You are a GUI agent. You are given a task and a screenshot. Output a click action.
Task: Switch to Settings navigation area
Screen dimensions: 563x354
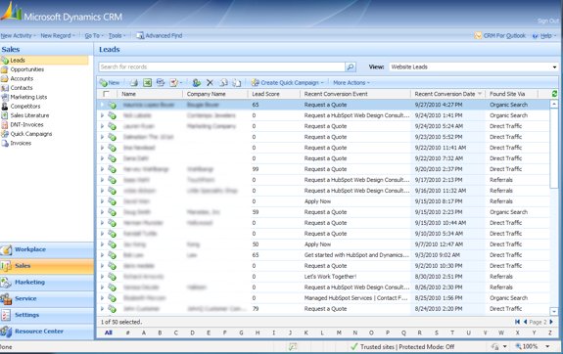pos(47,315)
